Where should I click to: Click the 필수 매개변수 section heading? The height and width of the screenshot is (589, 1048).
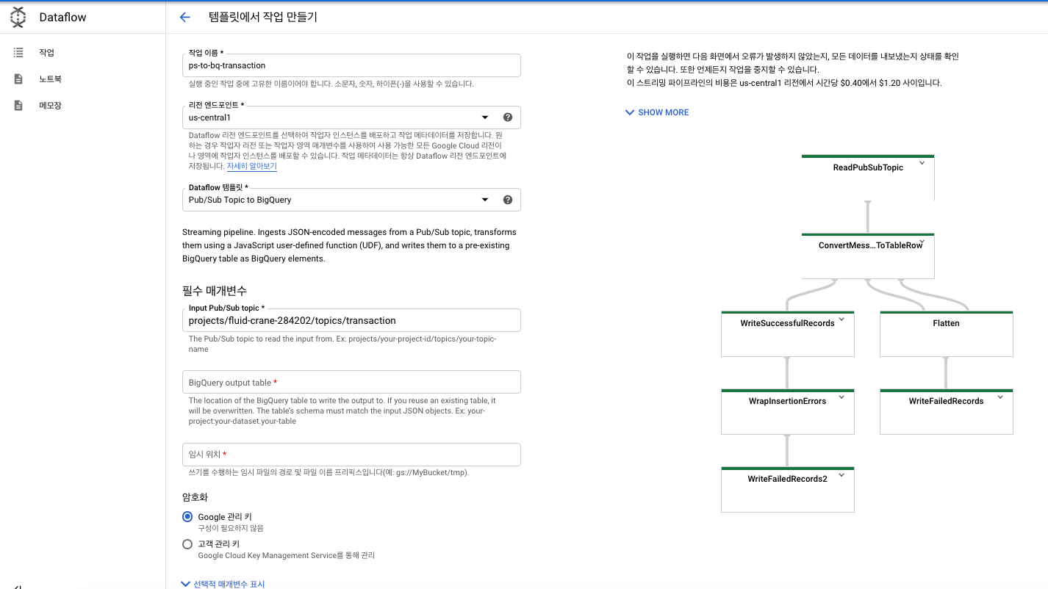[x=214, y=291]
